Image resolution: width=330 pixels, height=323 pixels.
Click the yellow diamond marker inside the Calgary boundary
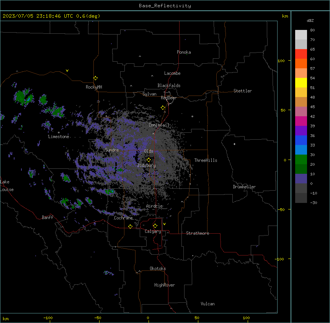coord(155,226)
